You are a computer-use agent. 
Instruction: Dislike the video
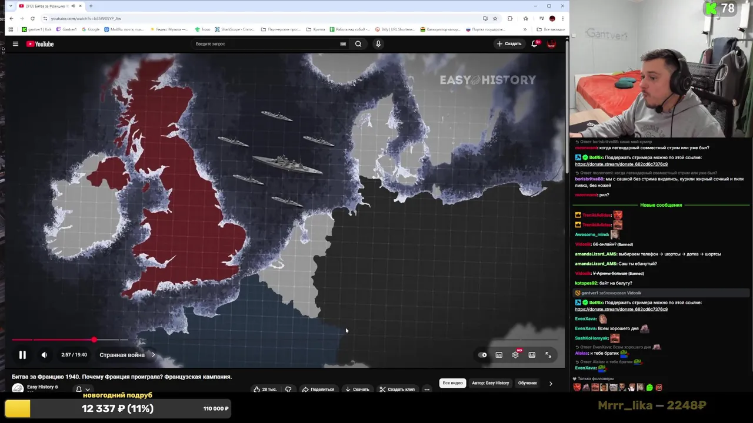coord(288,390)
